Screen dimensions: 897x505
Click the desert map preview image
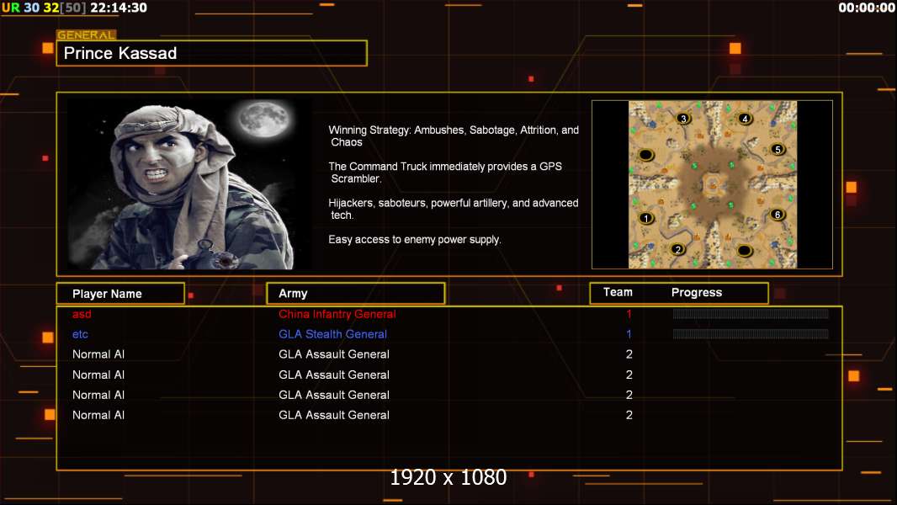coord(712,184)
